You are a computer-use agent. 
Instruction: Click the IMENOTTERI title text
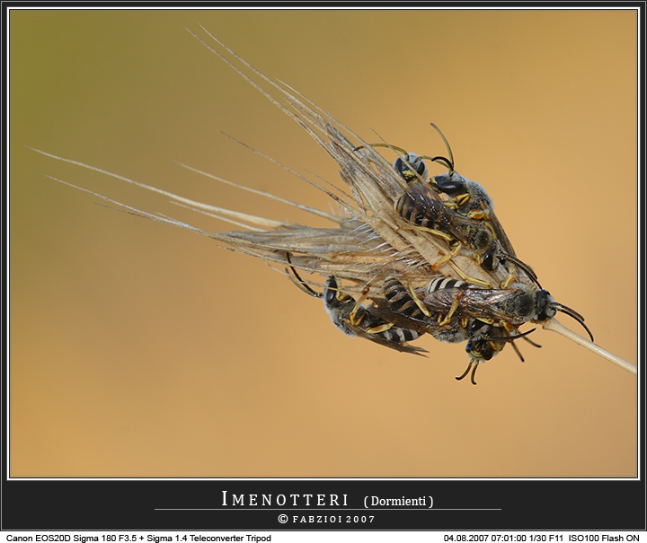(x=284, y=499)
